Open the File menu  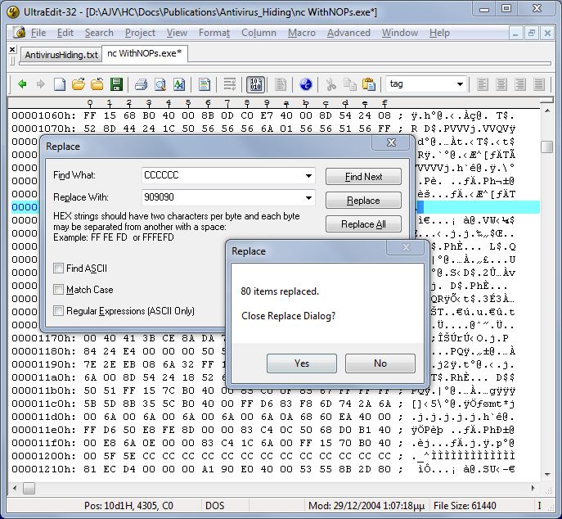(x=38, y=33)
